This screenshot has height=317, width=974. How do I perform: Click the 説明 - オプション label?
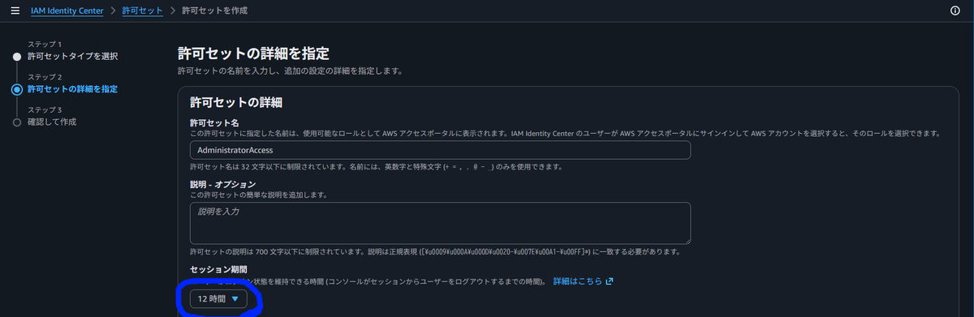click(x=223, y=184)
